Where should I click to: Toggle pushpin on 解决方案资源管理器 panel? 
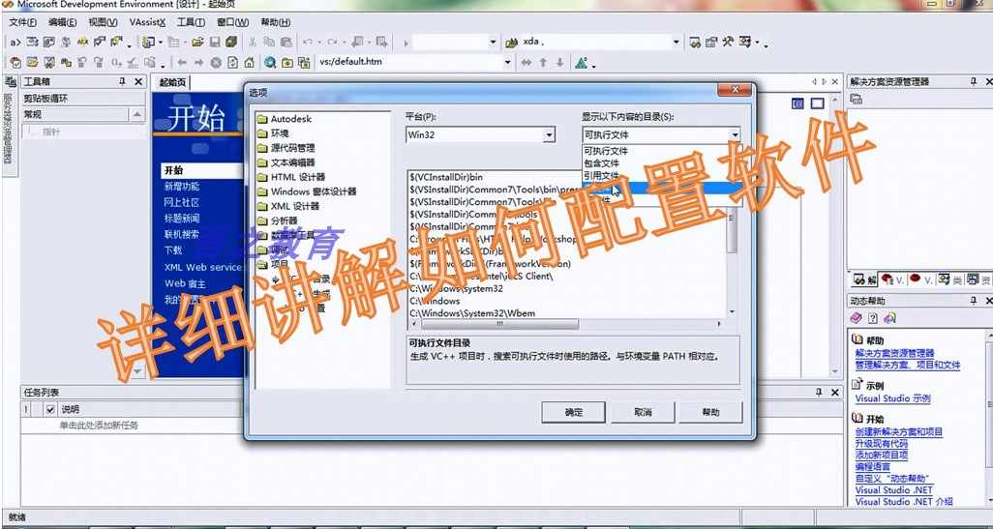[x=974, y=81]
